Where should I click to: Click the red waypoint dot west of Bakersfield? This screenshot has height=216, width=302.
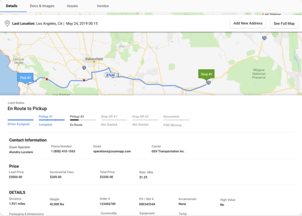pos(84,80)
